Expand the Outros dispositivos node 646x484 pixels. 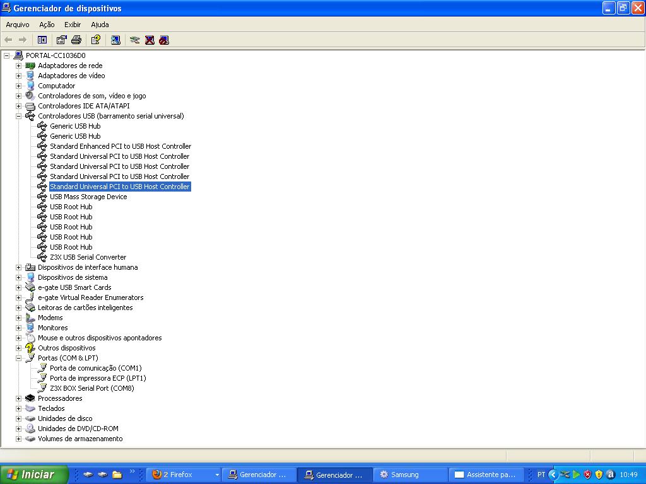[18, 348]
